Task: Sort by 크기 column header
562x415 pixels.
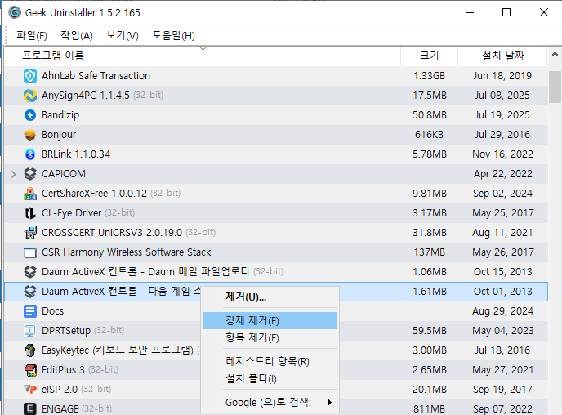Action: click(x=430, y=56)
